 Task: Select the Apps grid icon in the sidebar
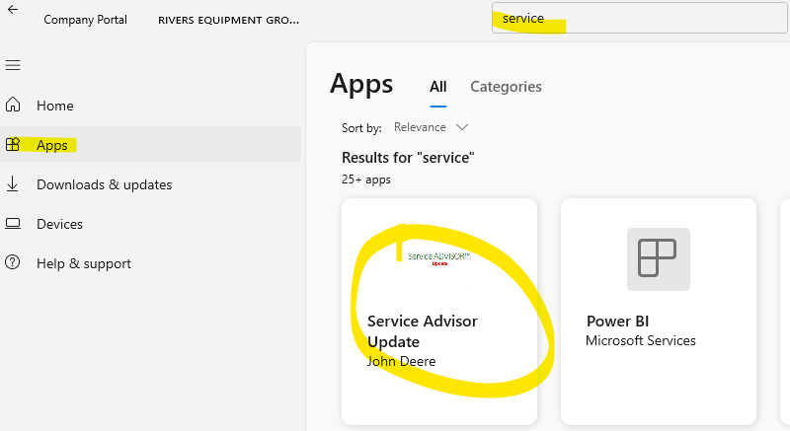tap(13, 145)
